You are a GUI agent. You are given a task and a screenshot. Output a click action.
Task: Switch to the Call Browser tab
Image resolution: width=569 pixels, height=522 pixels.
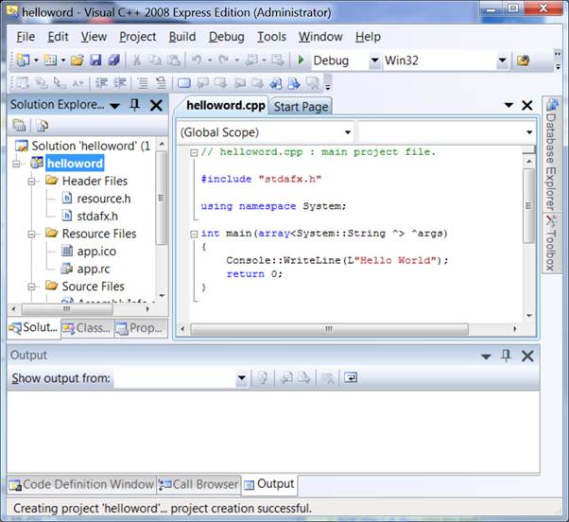(x=198, y=484)
